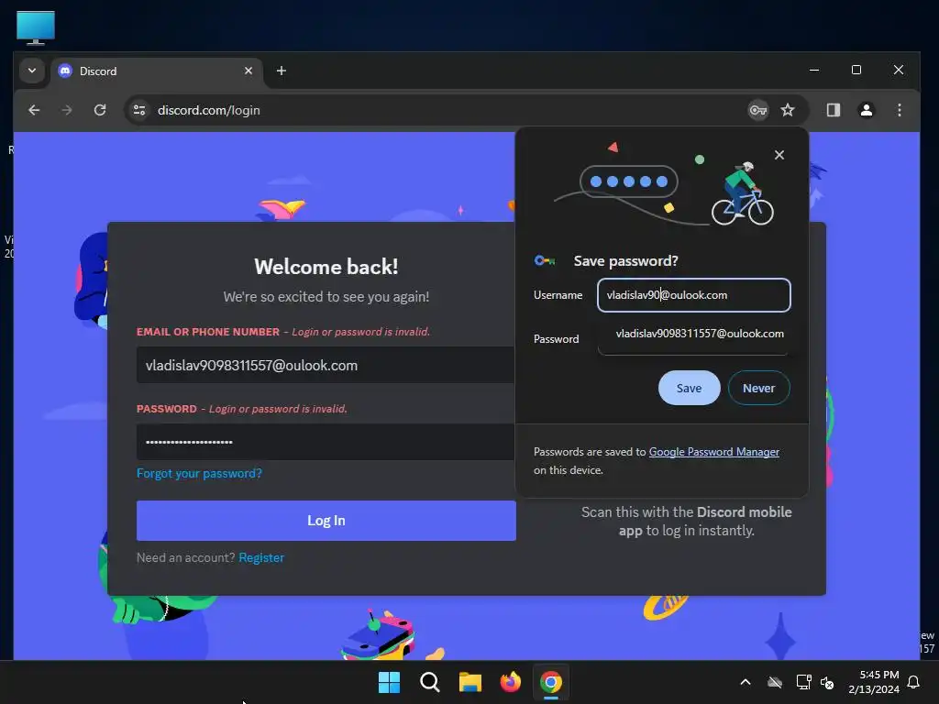Click the Discord password input field
The height and width of the screenshot is (704, 939).
[326, 442]
